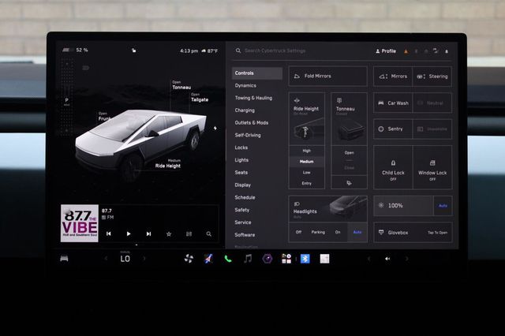This screenshot has width=505, height=336.
Task: Open the white square app in dock
Action: coord(324,259)
